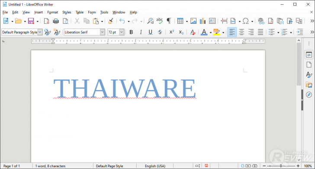Undo the last action
The height and width of the screenshot is (169, 315).
[122, 21]
